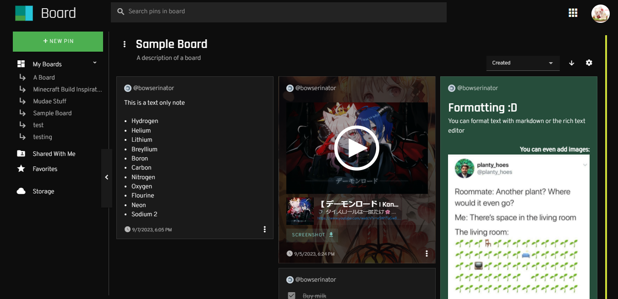Open options menu on video pin

click(427, 253)
